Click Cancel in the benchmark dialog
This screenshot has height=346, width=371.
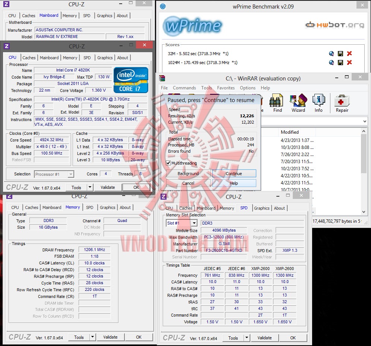click(188, 183)
